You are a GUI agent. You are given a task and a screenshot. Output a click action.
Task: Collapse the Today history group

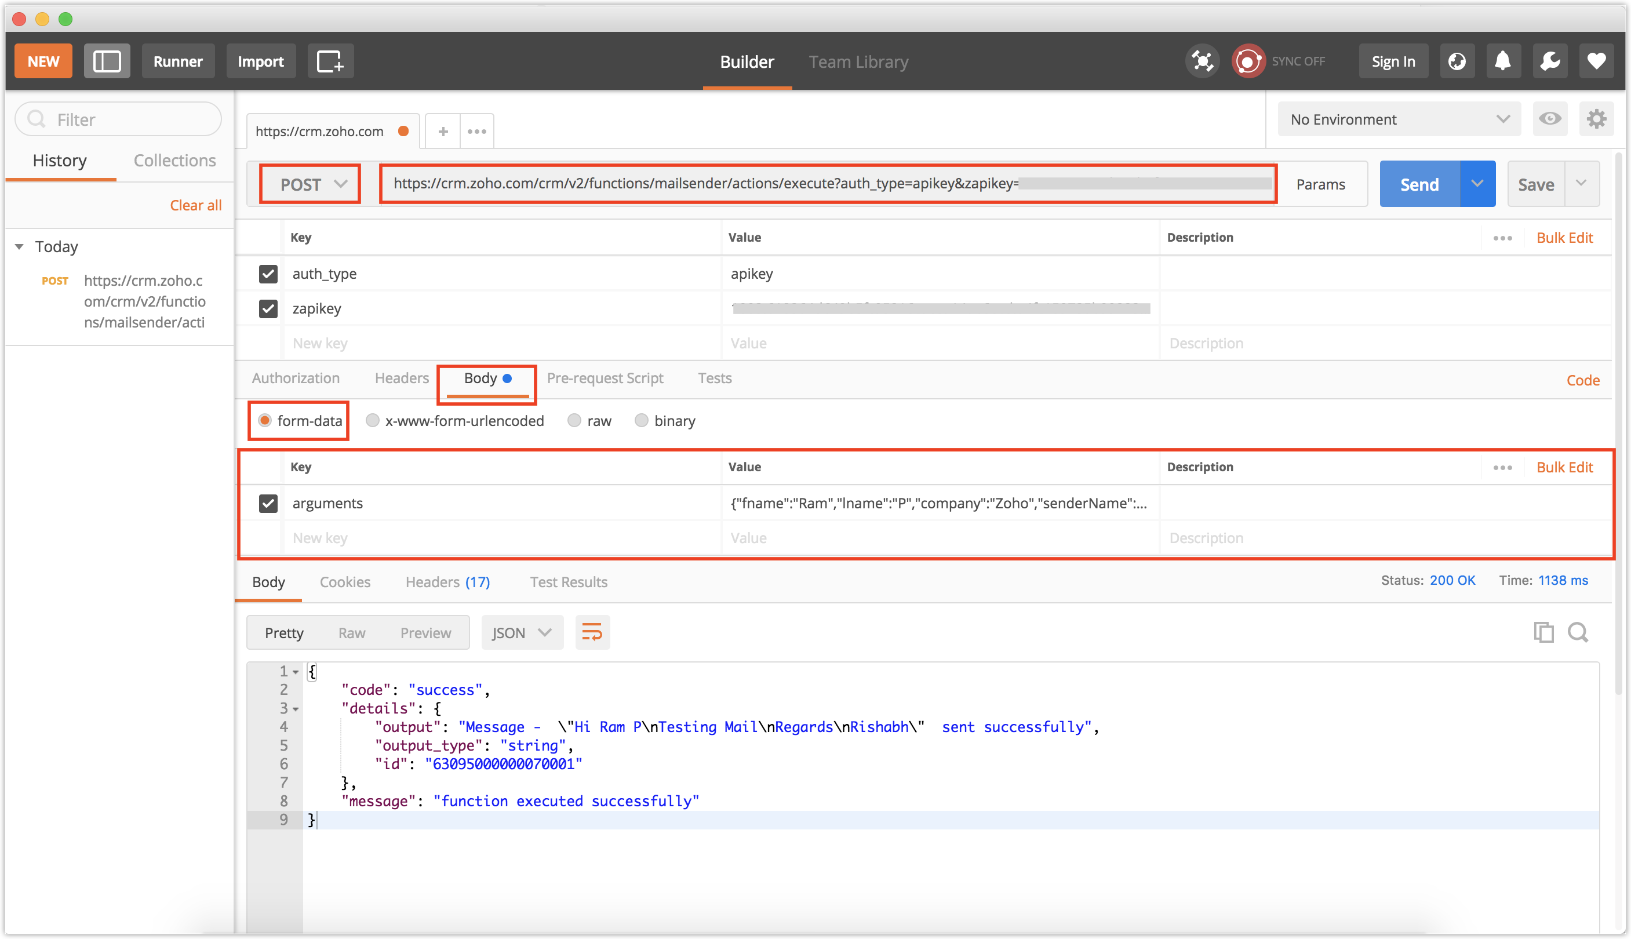19,246
